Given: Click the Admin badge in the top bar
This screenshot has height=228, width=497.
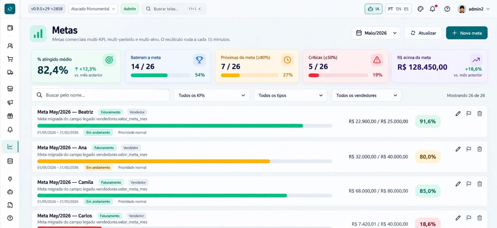Looking at the screenshot, I should coord(130,9).
